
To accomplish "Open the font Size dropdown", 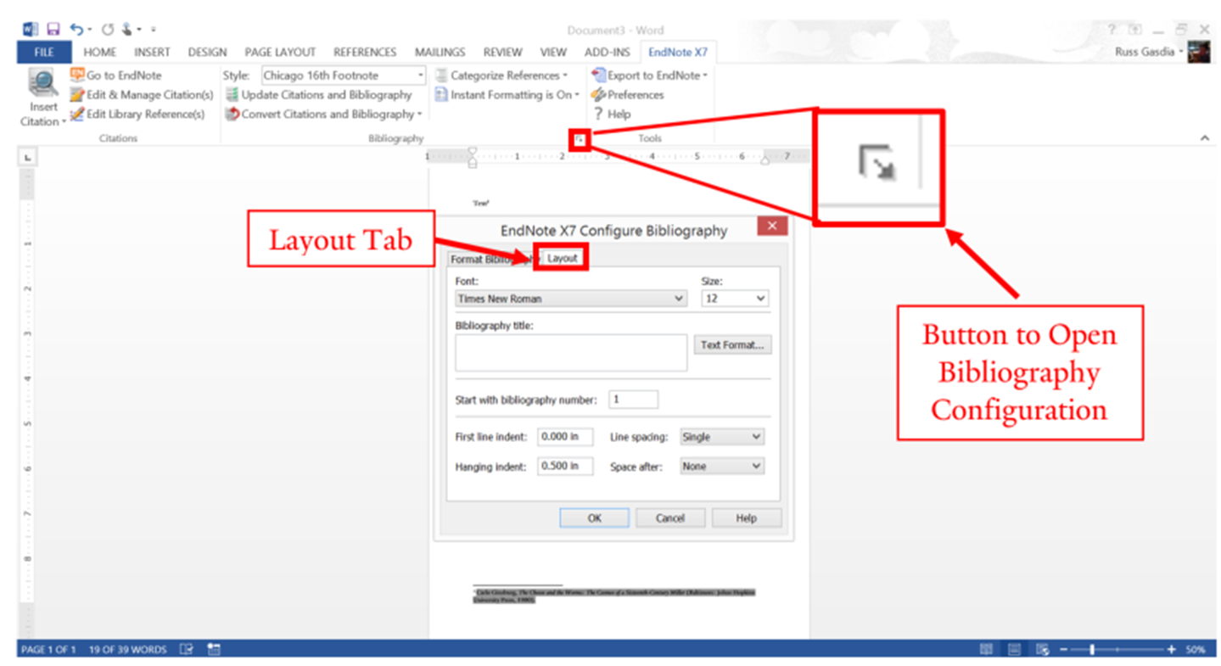I will (735, 299).
